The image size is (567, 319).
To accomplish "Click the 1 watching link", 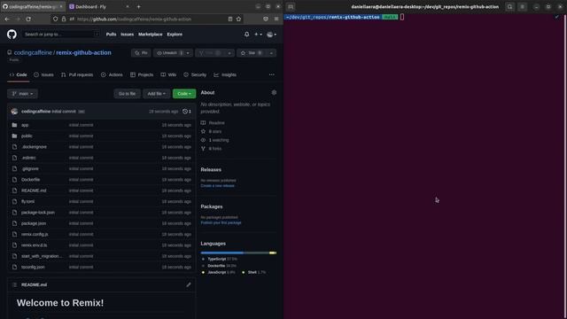I will pos(219,140).
